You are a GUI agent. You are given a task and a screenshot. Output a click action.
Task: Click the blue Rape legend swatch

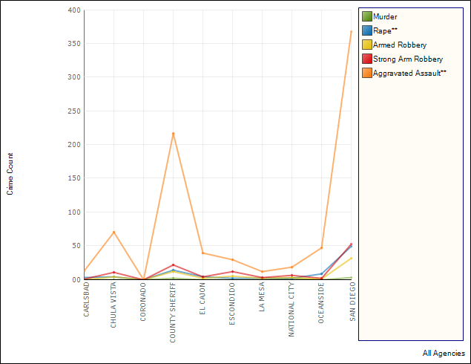click(366, 30)
